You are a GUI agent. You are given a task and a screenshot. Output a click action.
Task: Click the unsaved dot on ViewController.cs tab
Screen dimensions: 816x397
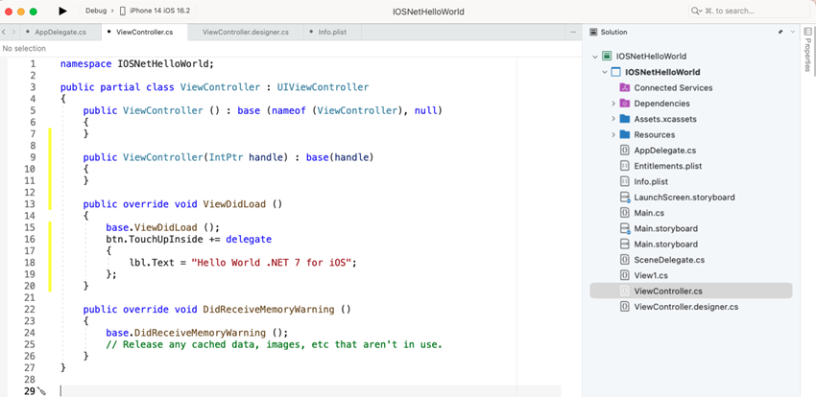(x=108, y=33)
